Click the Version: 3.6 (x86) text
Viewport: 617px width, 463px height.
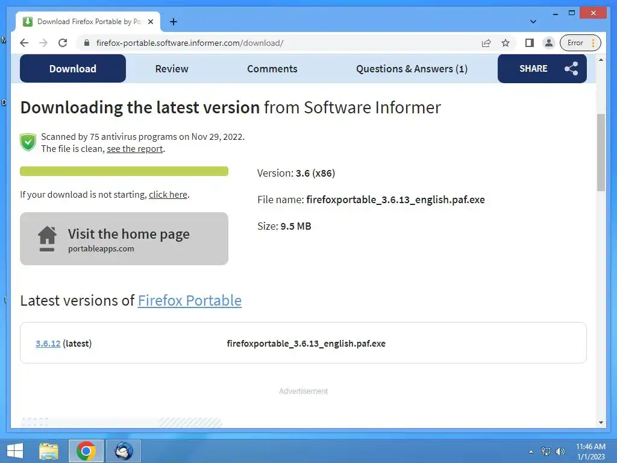(296, 173)
